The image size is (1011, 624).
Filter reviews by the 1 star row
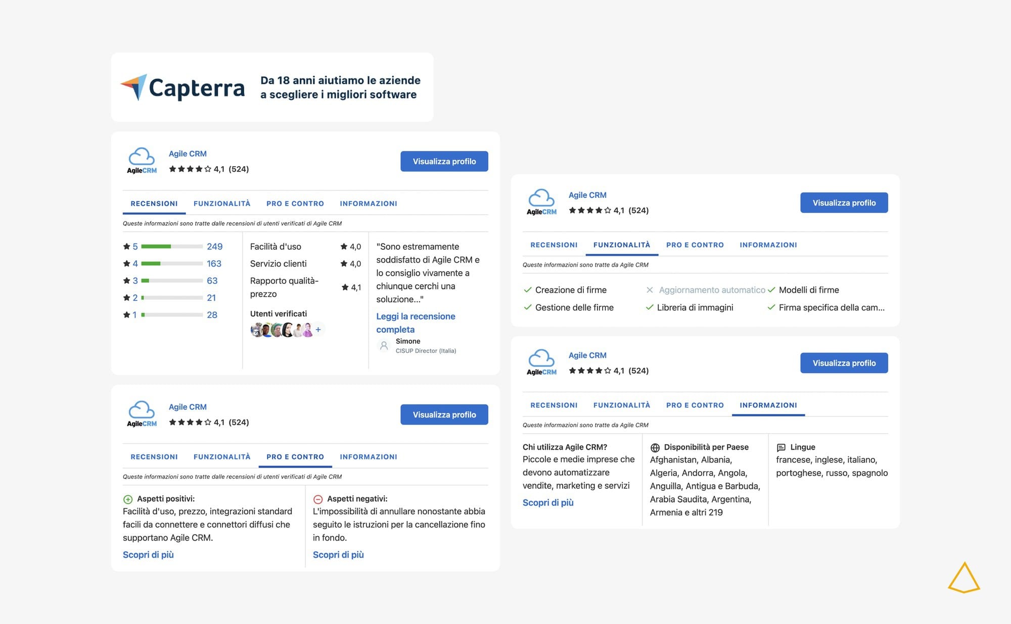pos(170,315)
